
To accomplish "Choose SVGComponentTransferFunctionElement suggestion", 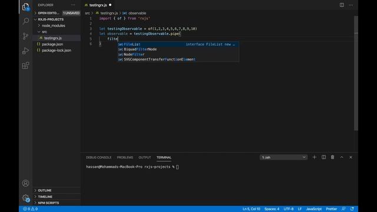I will click(178, 59).
